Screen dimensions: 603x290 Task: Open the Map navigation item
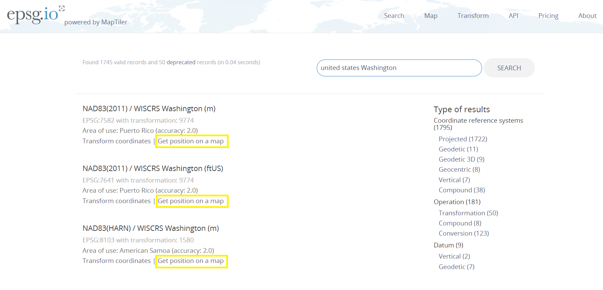coord(431,16)
